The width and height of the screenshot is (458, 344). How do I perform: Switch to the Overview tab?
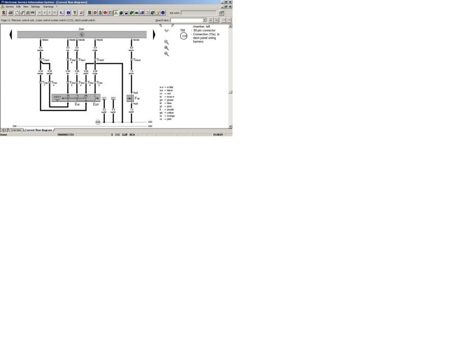(x=16, y=130)
